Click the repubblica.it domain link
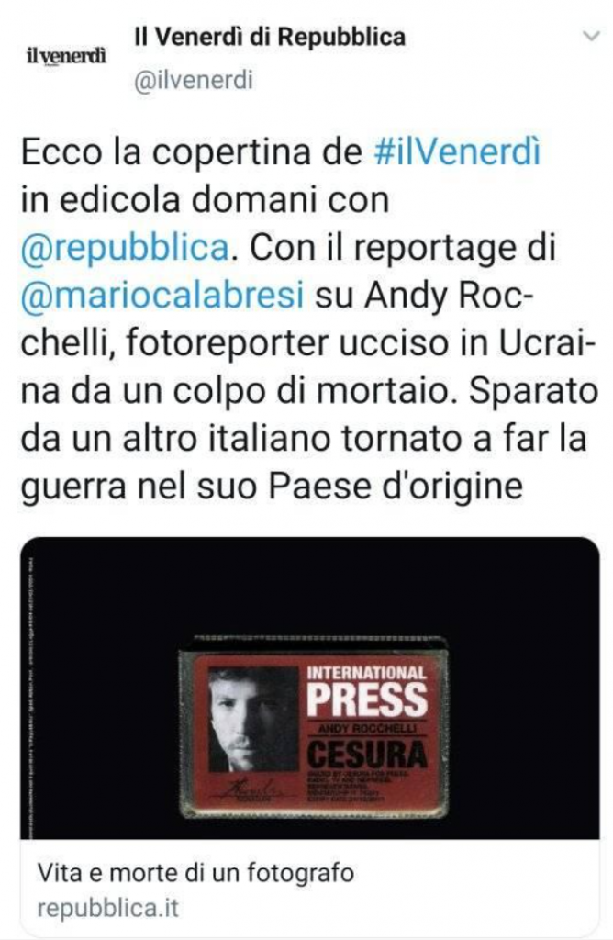Image resolution: width=613 pixels, height=940 pixels. [108, 908]
